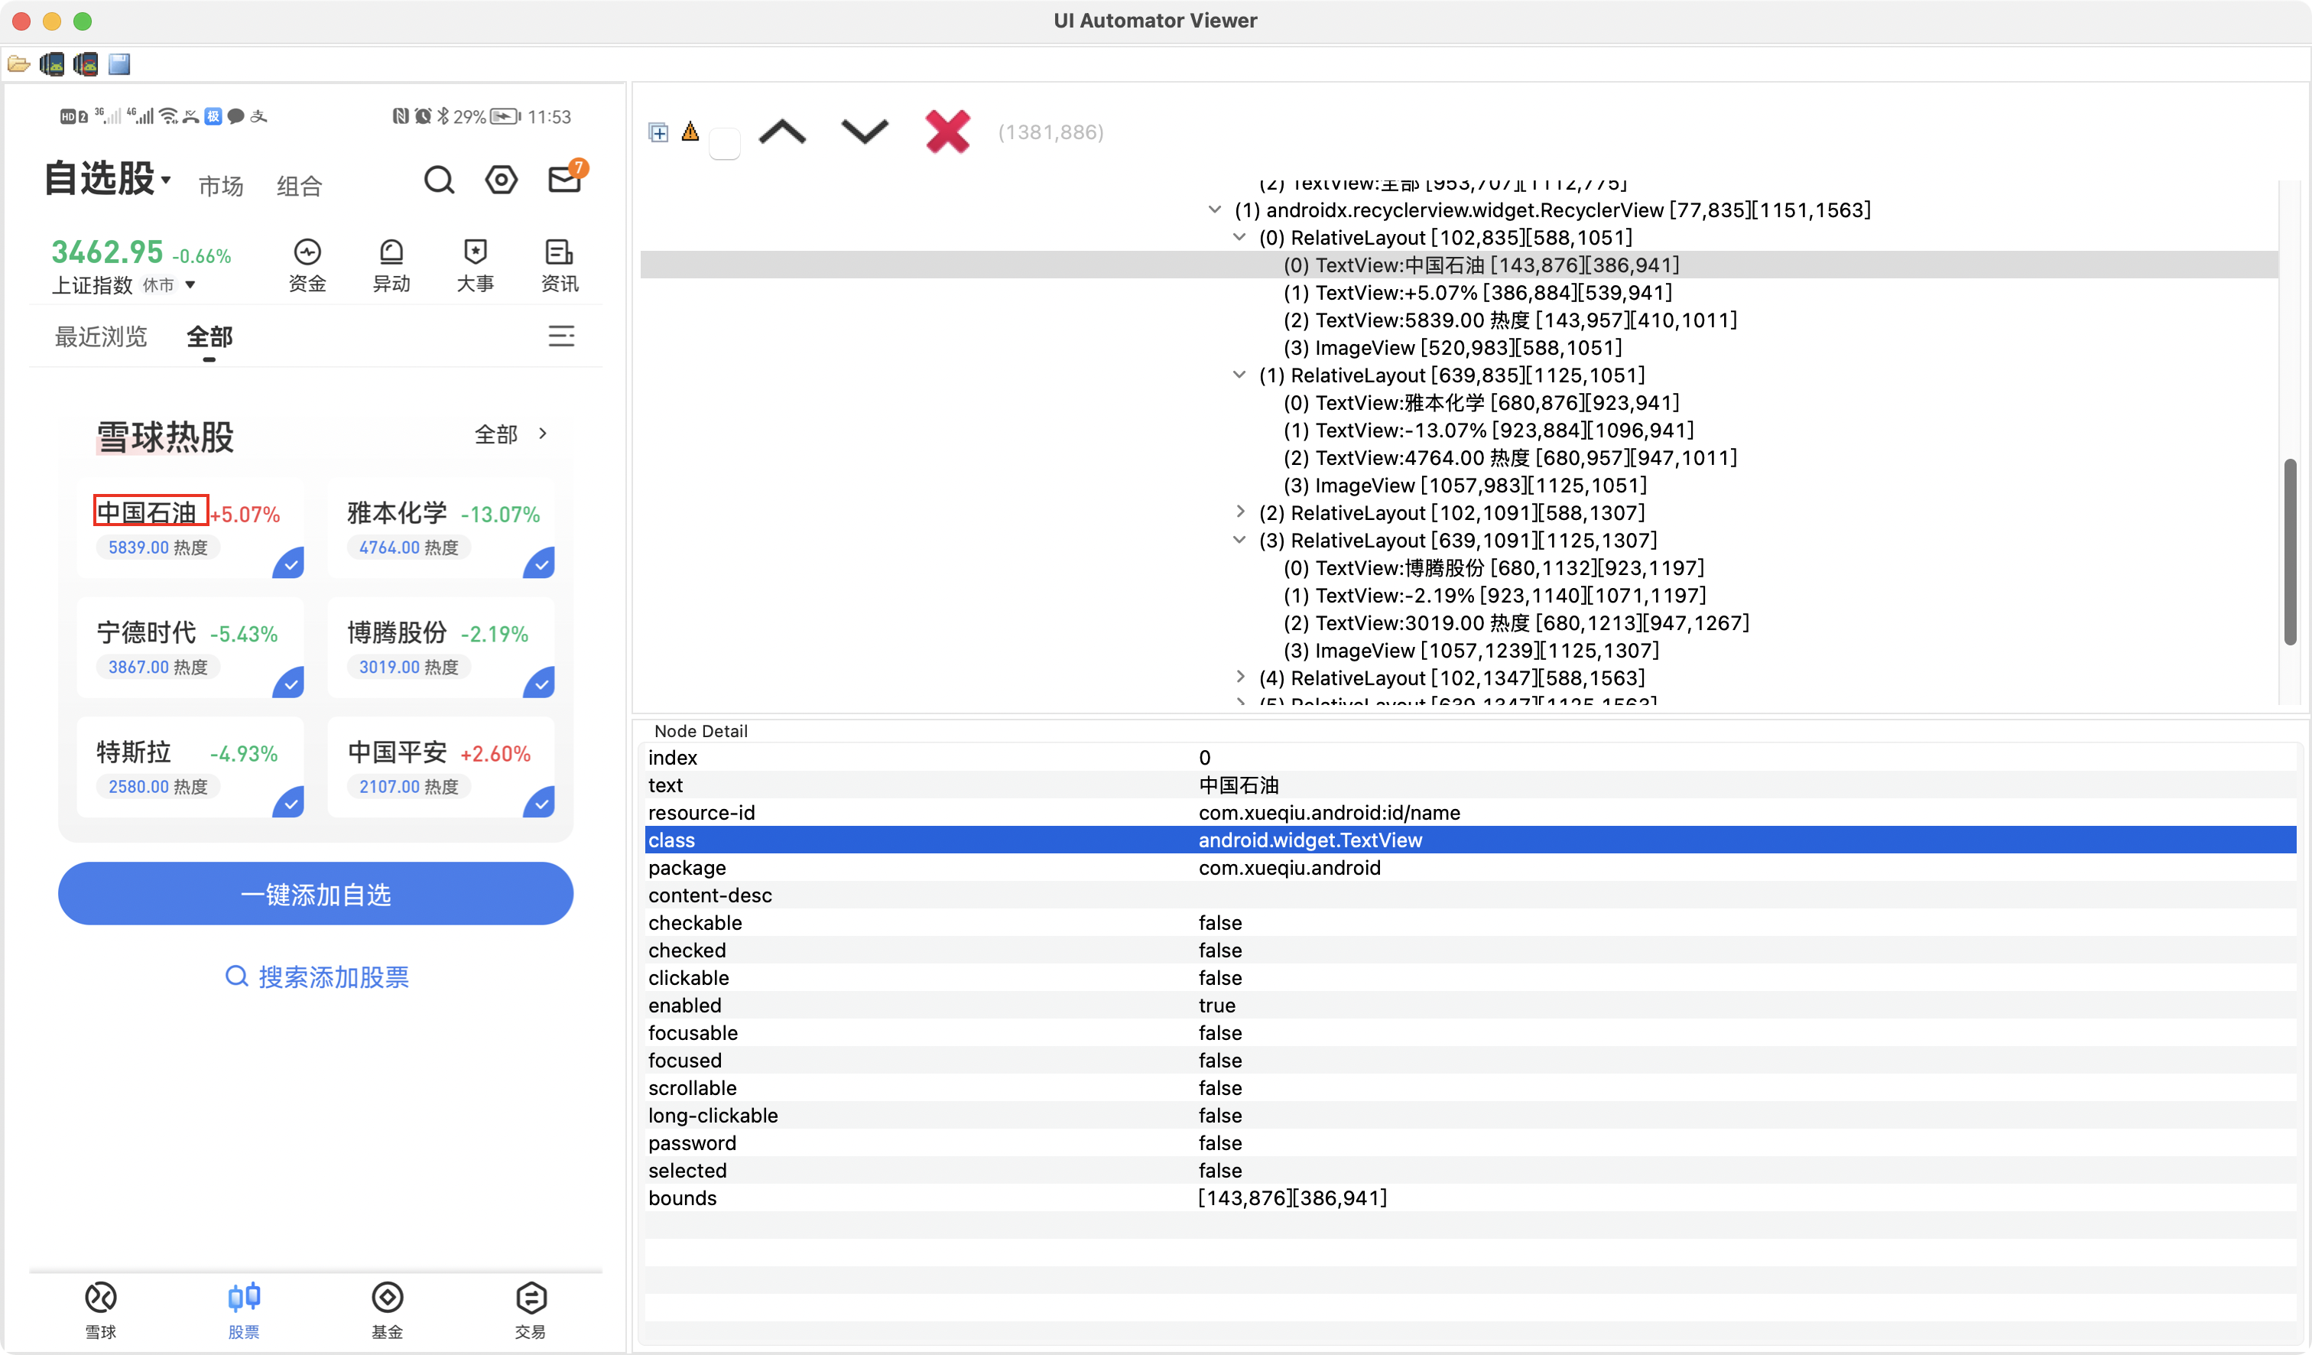2312x1355 pixels.
Task: Click the Device Screenshot (uiautomator dump) icon
Action: 52,64
